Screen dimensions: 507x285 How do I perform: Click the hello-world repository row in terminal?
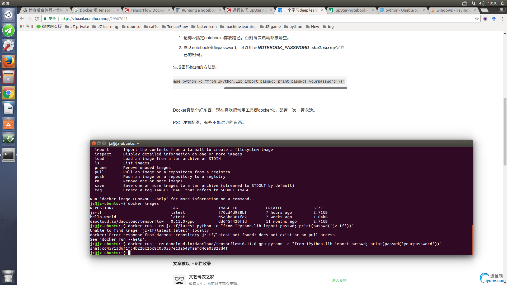click(209, 217)
